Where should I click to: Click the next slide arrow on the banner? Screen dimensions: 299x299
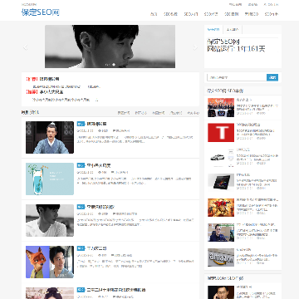pyautogui.click(x=195, y=47)
